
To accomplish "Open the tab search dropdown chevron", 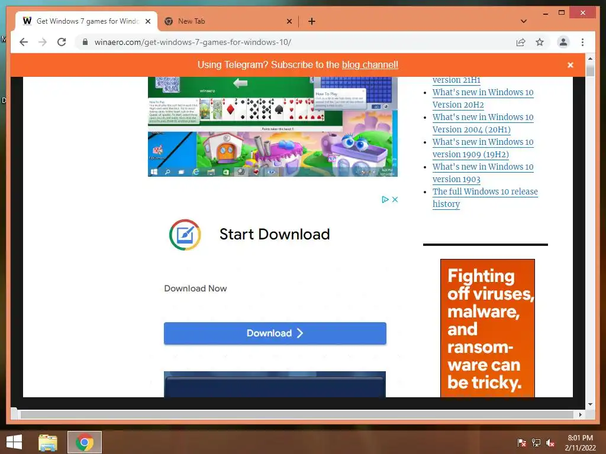I will tap(524, 21).
